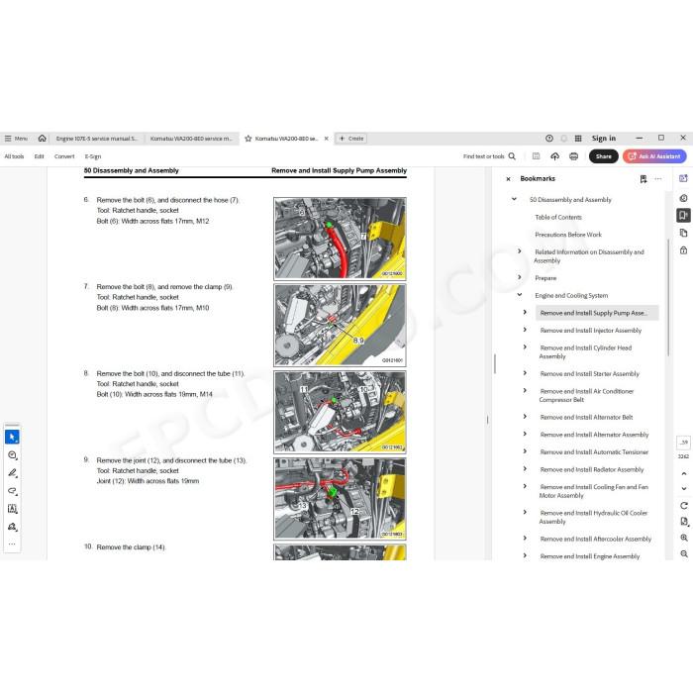Open Remove and Install Engine Assembly bookmark
The width and height of the screenshot is (693, 693).
tap(590, 556)
